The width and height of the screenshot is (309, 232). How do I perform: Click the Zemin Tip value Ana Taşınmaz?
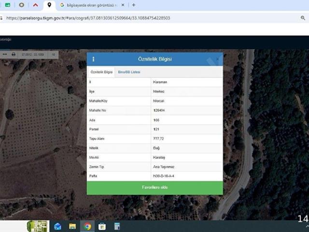click(164, 167)
